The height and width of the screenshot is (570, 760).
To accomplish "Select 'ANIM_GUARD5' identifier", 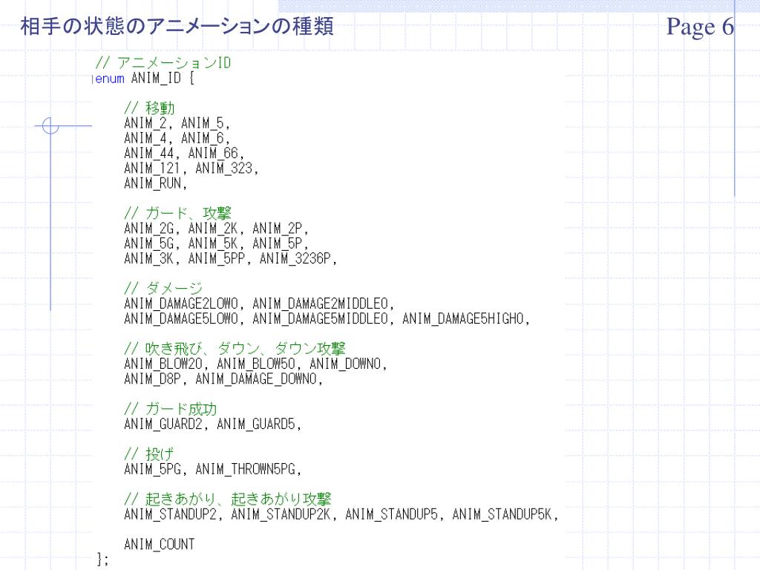I will (x=256, y=424).
